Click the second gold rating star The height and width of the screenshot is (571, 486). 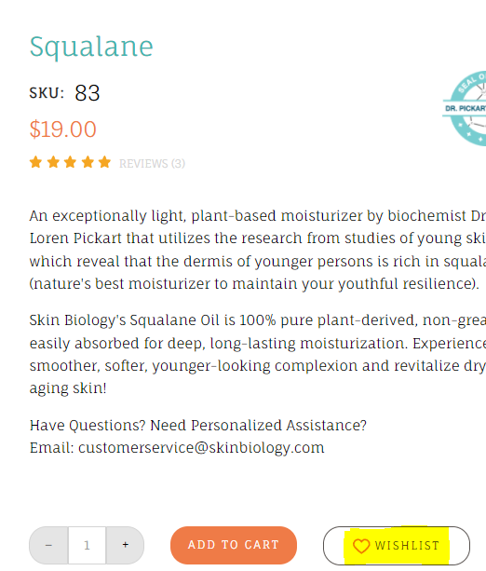click(x=53, y=162)
